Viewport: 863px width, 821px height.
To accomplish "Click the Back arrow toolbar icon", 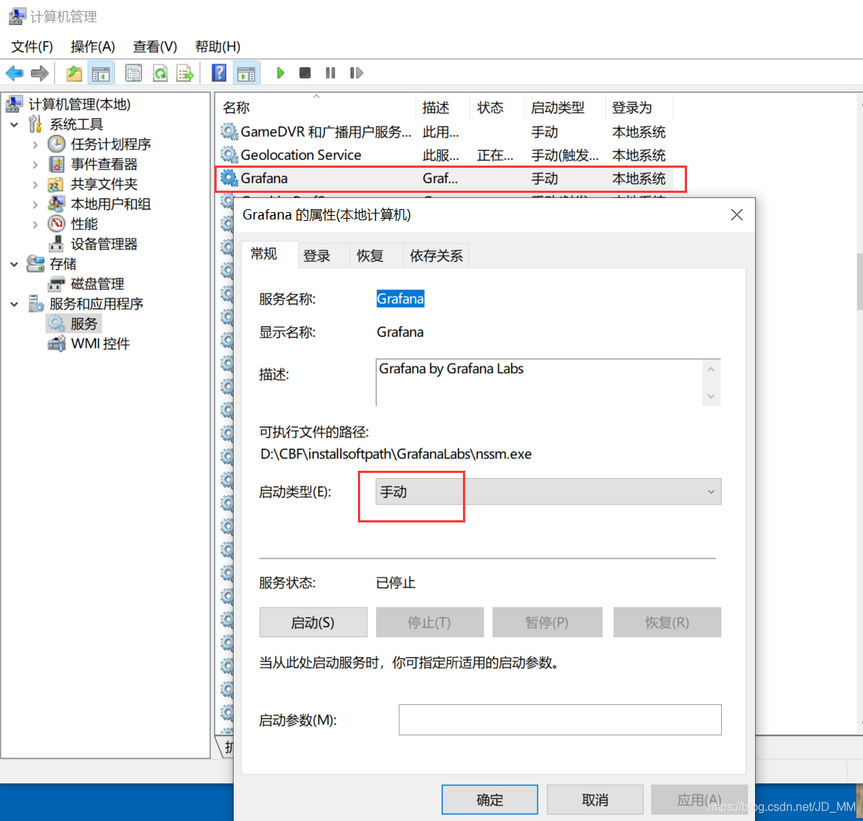I will pyautogui.click(x=14, y=73).
